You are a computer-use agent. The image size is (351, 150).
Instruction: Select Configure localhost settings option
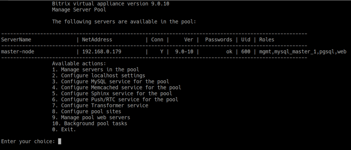(98, 76)
